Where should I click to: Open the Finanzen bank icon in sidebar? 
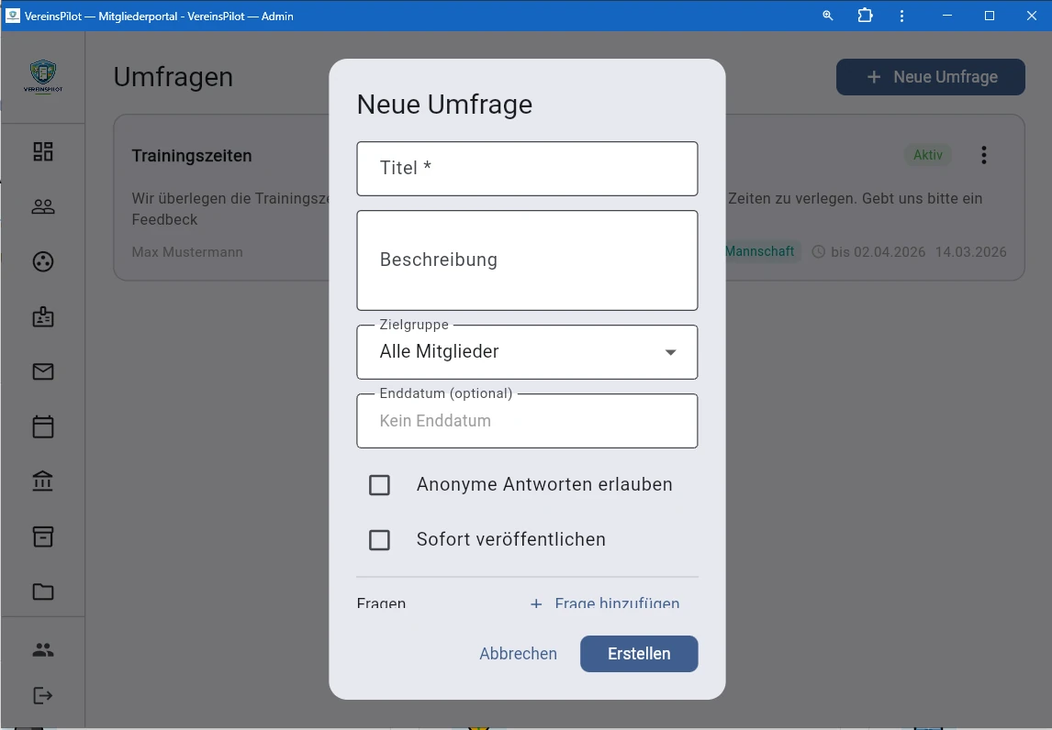pyautogui.click(x=42, y=481)
